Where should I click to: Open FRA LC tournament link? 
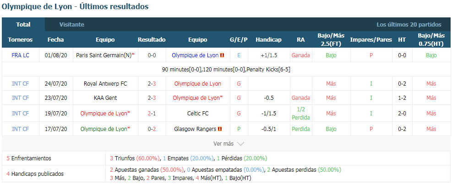pos(21,55)
